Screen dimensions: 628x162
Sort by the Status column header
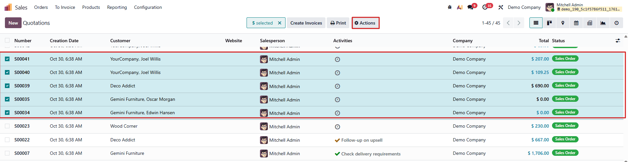point(558,41)
